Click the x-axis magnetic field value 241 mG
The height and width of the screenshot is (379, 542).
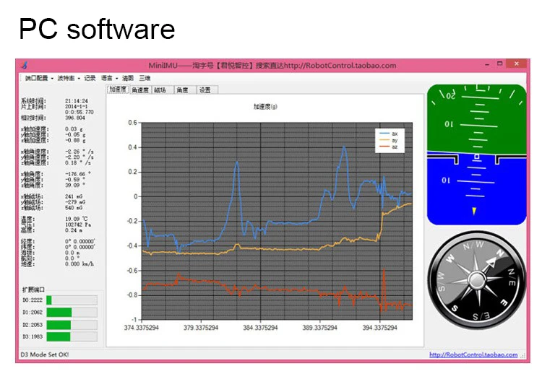tap(74, 196)
